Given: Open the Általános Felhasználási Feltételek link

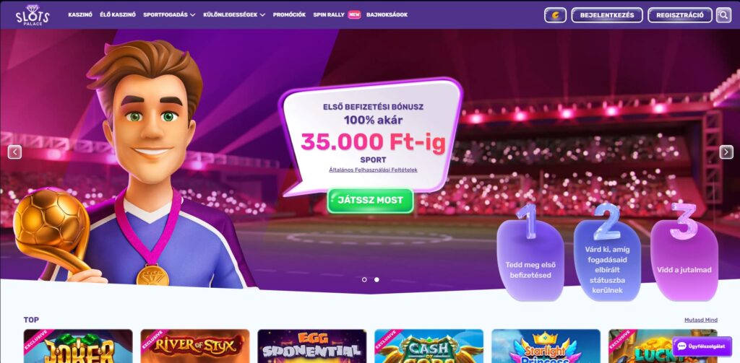Looking at the screenshot, I should tap(374, 170).
